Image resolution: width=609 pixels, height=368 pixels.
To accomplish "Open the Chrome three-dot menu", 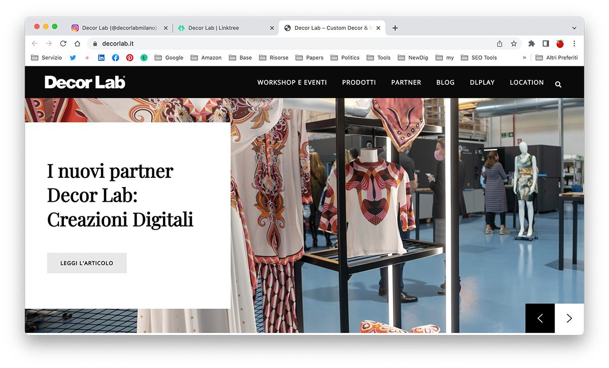I will (x=574, y=44).
